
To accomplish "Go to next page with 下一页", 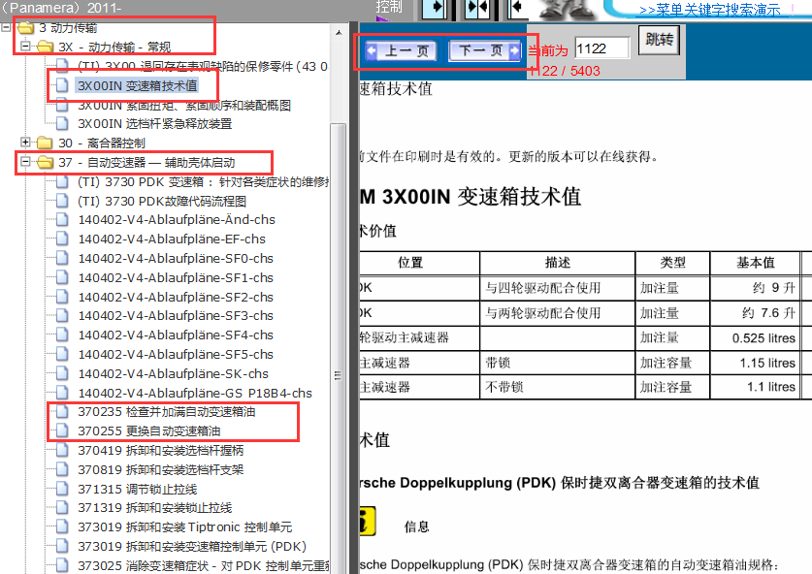I will 485,50.
